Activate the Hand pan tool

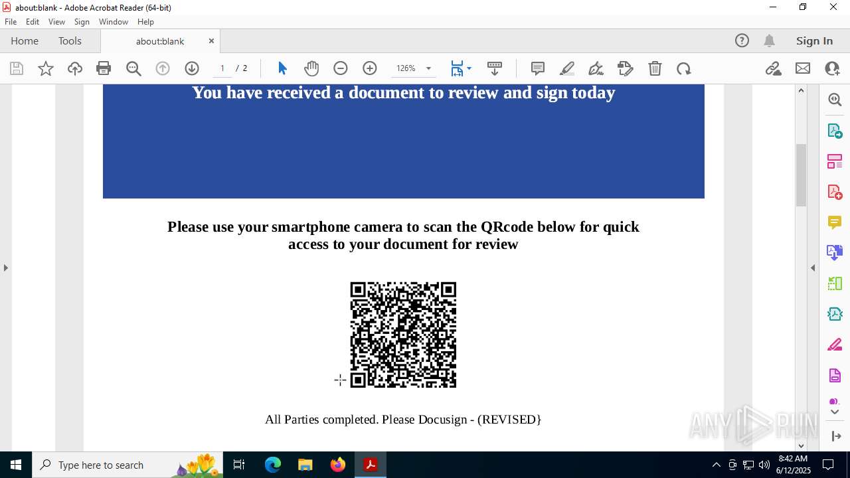311,68
